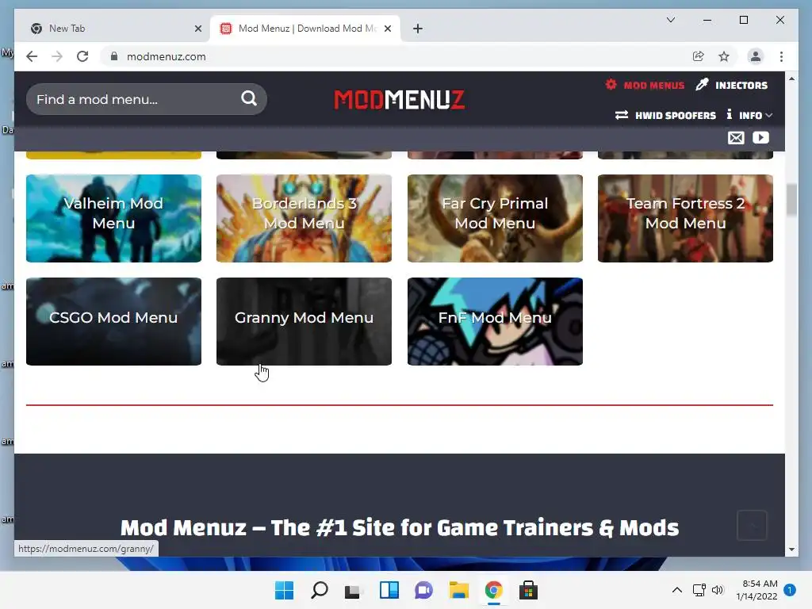The height and width of the screenshot is (609, 812).
Task: Click the ModMenuz logo
Action: [x=400, y=99]
